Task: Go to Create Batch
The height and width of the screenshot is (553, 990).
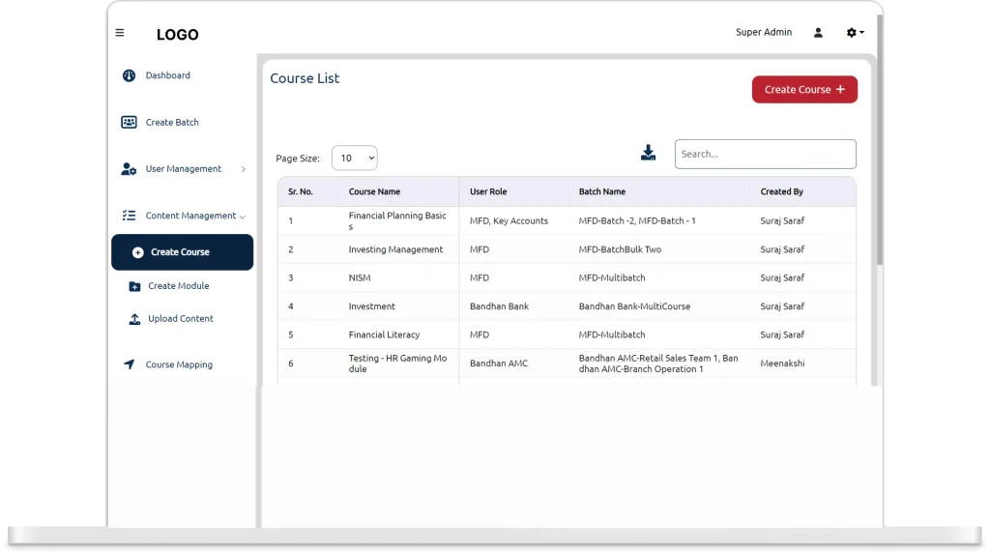Action: tap(172, 123)
